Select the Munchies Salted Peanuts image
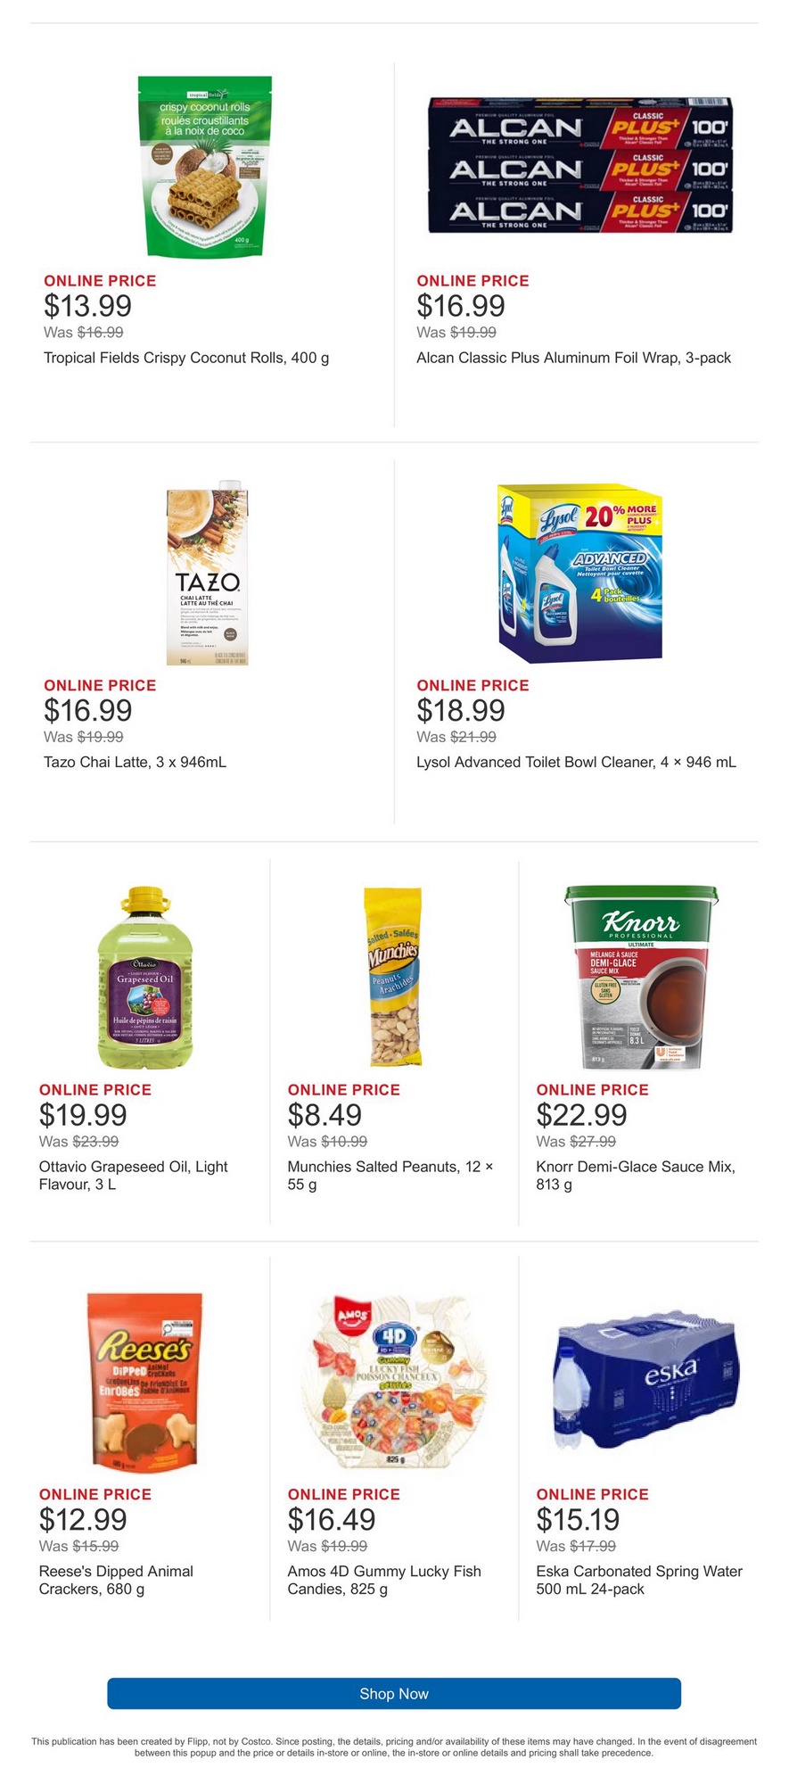 [393, 977]
